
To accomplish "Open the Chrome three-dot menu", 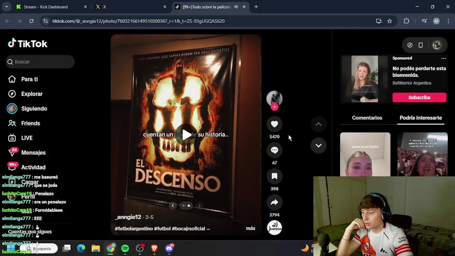I will [x=448, y=21].
